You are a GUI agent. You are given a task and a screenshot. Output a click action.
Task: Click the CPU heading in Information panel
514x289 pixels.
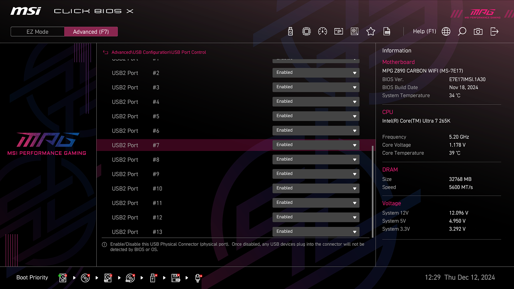point(387,112)
